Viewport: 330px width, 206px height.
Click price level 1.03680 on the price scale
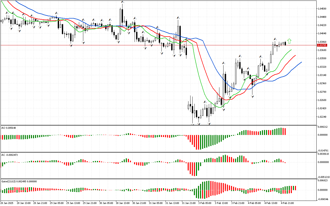tap(322, 50)
